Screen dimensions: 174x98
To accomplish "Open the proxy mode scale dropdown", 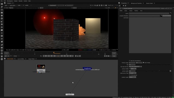I will pos(133,69).
